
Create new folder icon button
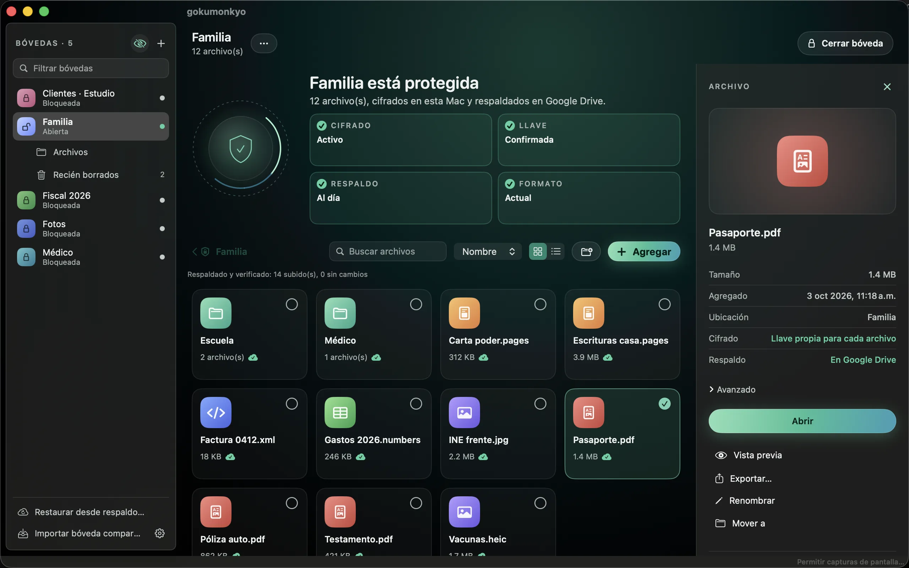click(586, 251)
